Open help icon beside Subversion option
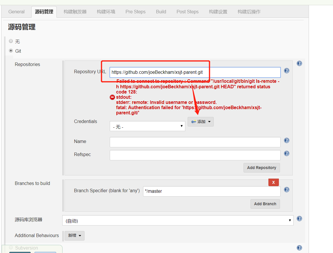The height and width of the screenshot is (253, 333). click(x=299, y=248)
